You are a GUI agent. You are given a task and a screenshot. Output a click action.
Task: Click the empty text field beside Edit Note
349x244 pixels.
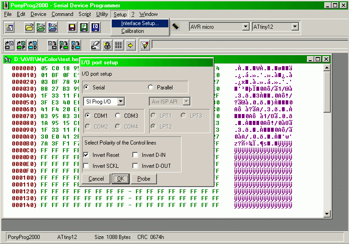tap(250, 45)
